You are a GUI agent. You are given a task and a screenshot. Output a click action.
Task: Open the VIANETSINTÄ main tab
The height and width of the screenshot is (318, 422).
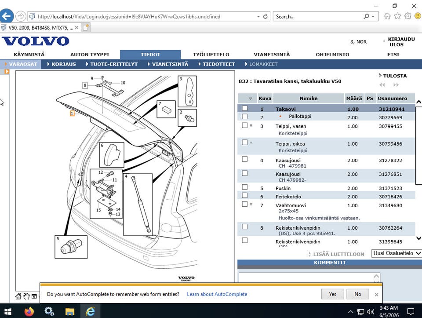click(272, 55)
